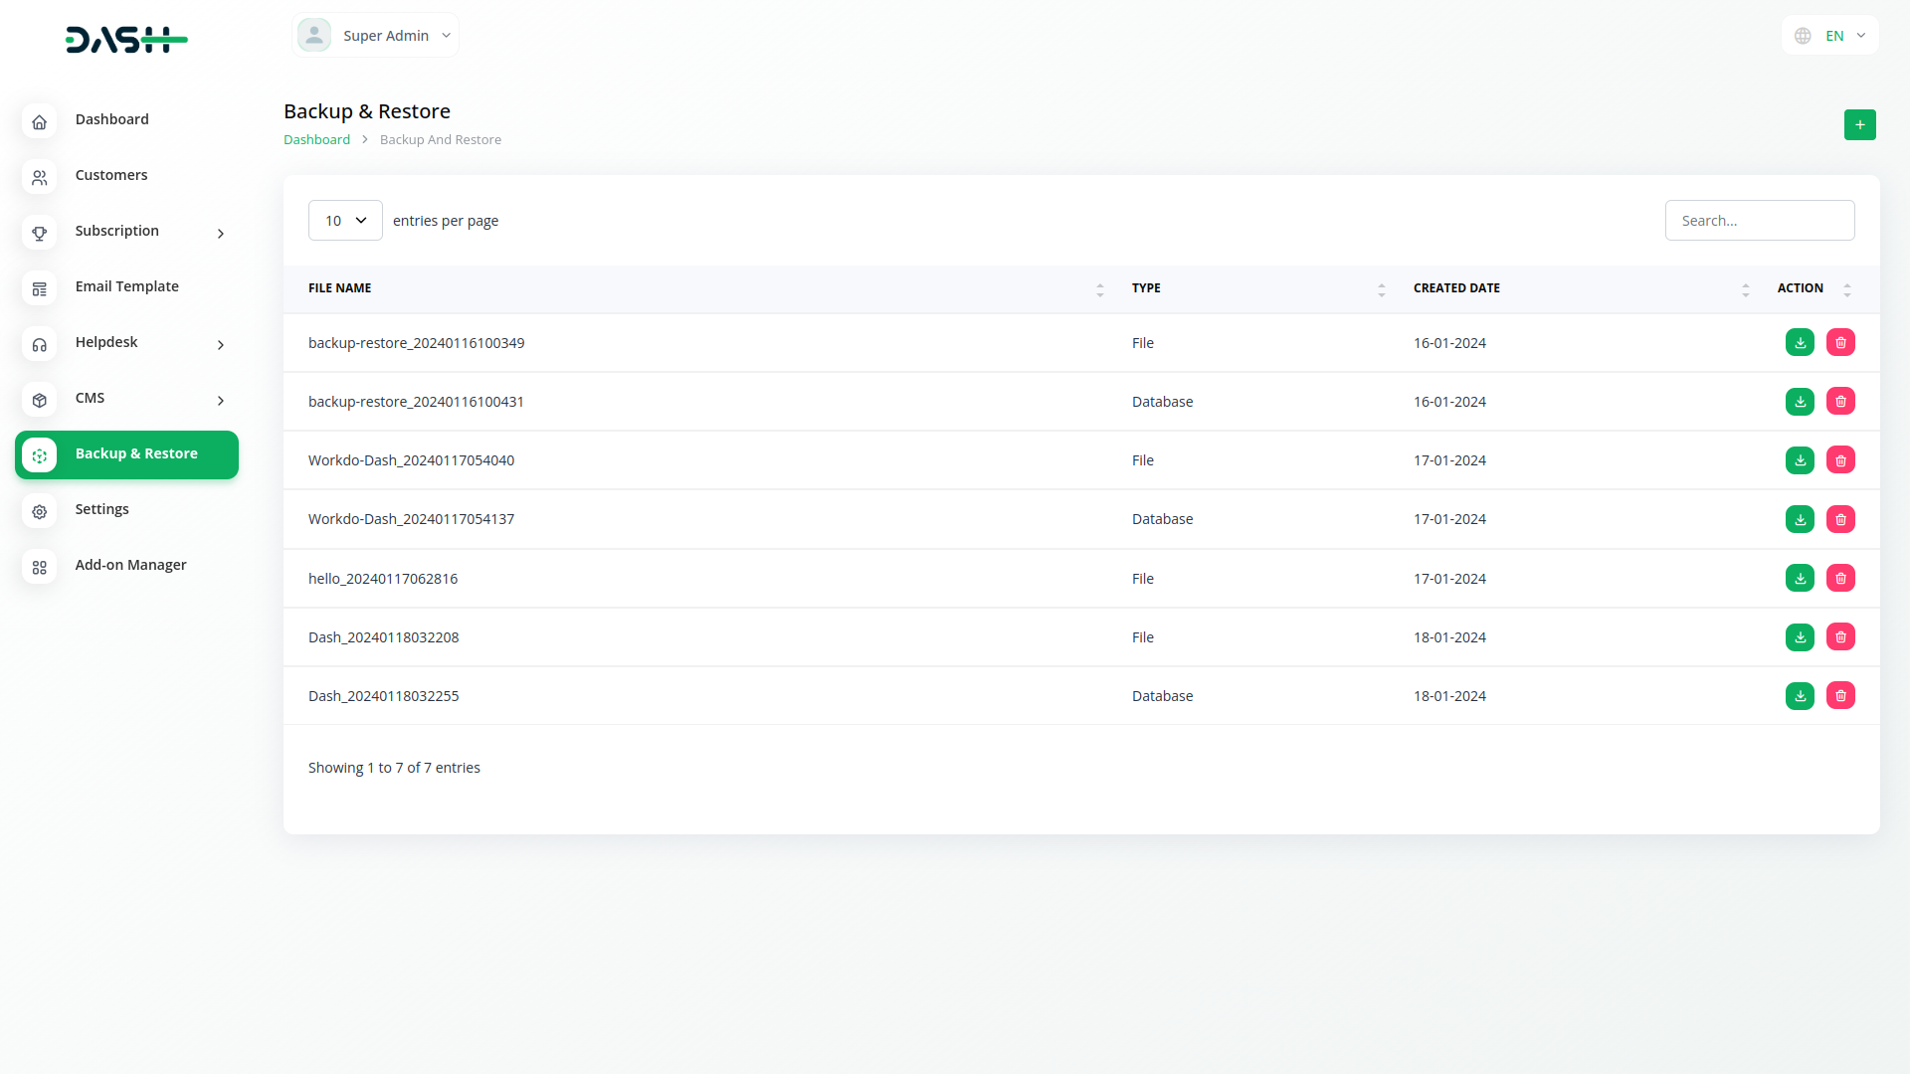
Task: Download backup-restore_20240116100349 backup file
Action: pyautogui.click(x=1800, y=343)
